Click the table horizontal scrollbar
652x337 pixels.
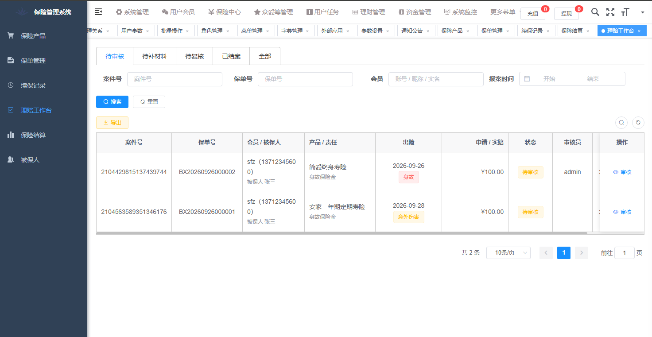point(342,233)
